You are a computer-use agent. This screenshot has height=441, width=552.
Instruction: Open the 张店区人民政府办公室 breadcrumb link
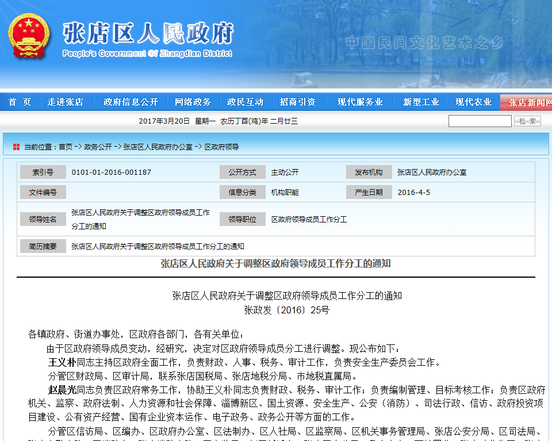(158, 147)
